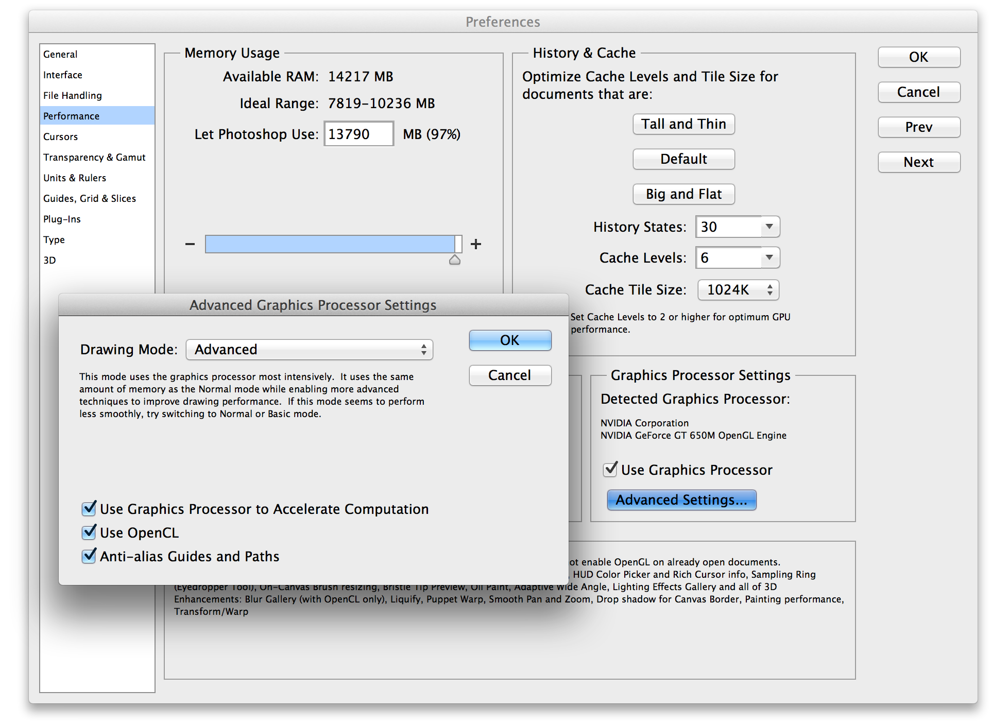992x724 pixels.
Task: Go to Transparency & Gamut preferences
Action: point(94,158)
